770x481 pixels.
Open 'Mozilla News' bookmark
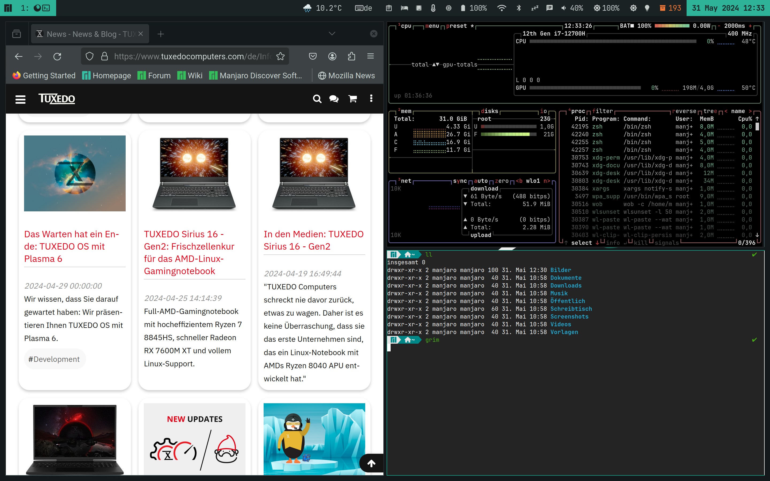(x=346, y=75)
